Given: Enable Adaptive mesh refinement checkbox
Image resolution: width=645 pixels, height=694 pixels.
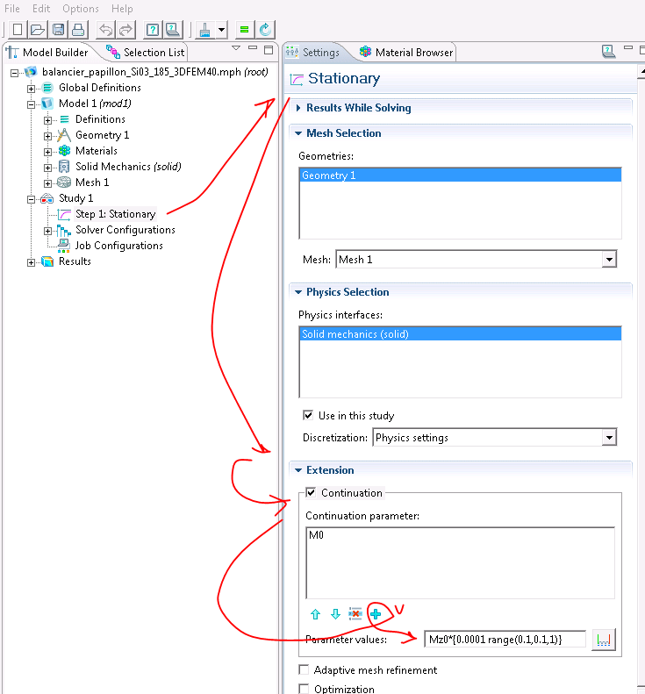Looking at the screenshot, I should tap(305, 670).
